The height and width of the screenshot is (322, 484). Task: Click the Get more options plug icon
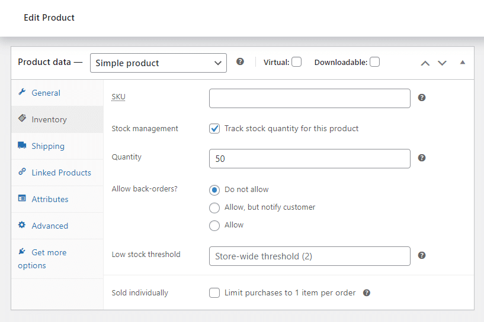pyautogui.click(x=22, y=251)
